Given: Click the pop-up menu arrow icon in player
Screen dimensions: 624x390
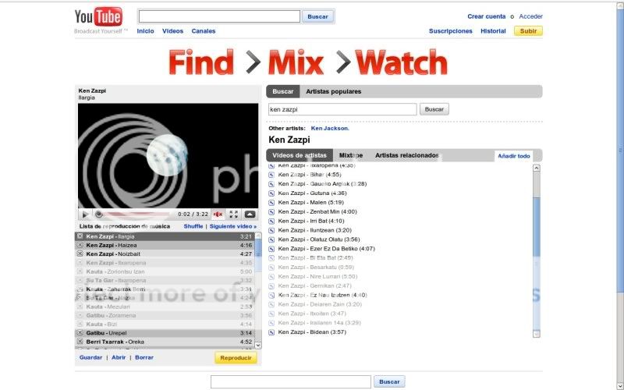Looking at the screenshot, I should pyautogui.click(x=250, y=214).
